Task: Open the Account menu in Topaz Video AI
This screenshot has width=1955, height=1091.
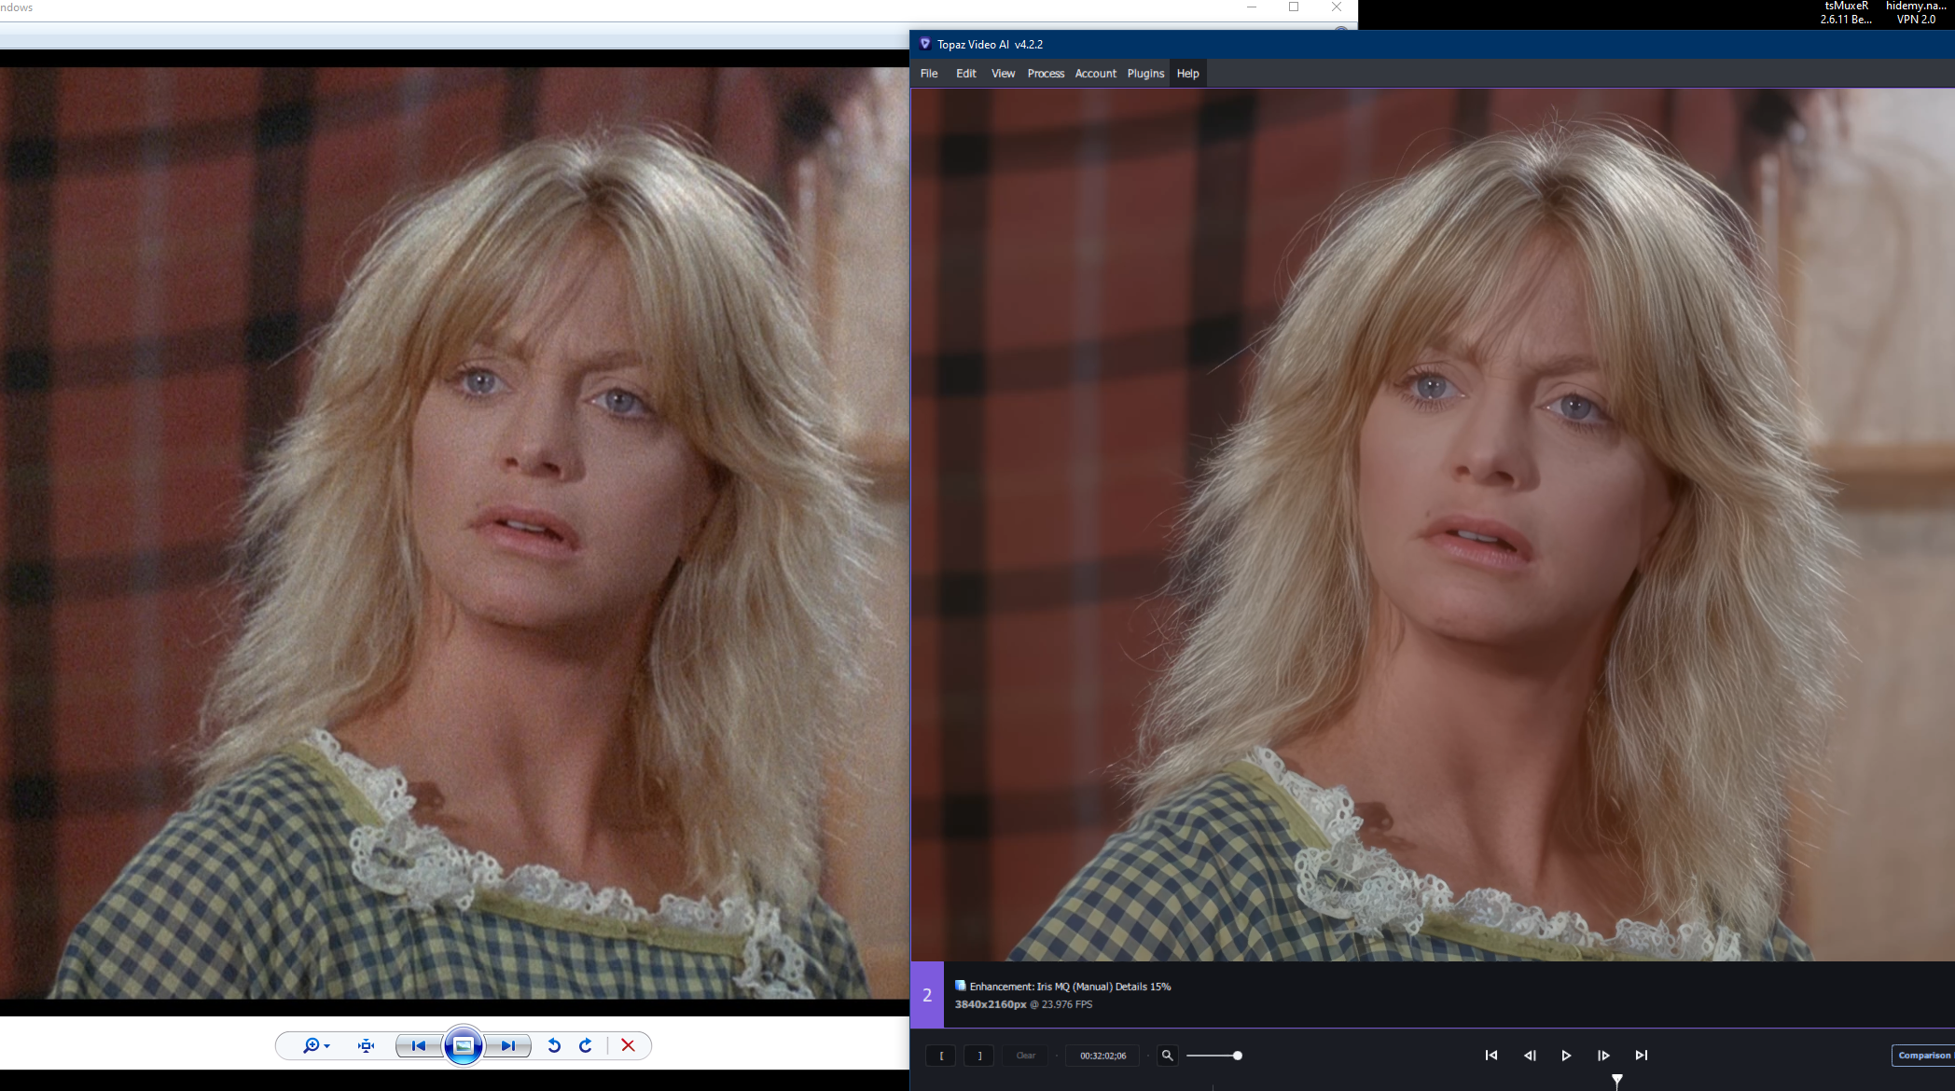Action: tap(1095, 74)
